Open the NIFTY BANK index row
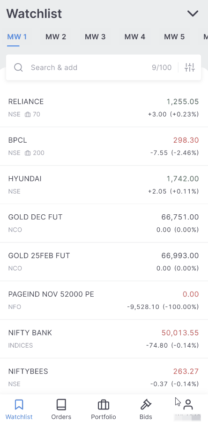The height and width of the screenshot is (423, 208). [x=104, y=339]
